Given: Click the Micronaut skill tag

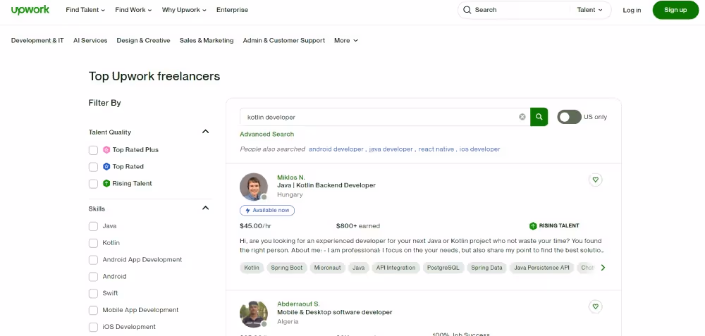Looking at the screenshot, I should (x=327, y=268).
